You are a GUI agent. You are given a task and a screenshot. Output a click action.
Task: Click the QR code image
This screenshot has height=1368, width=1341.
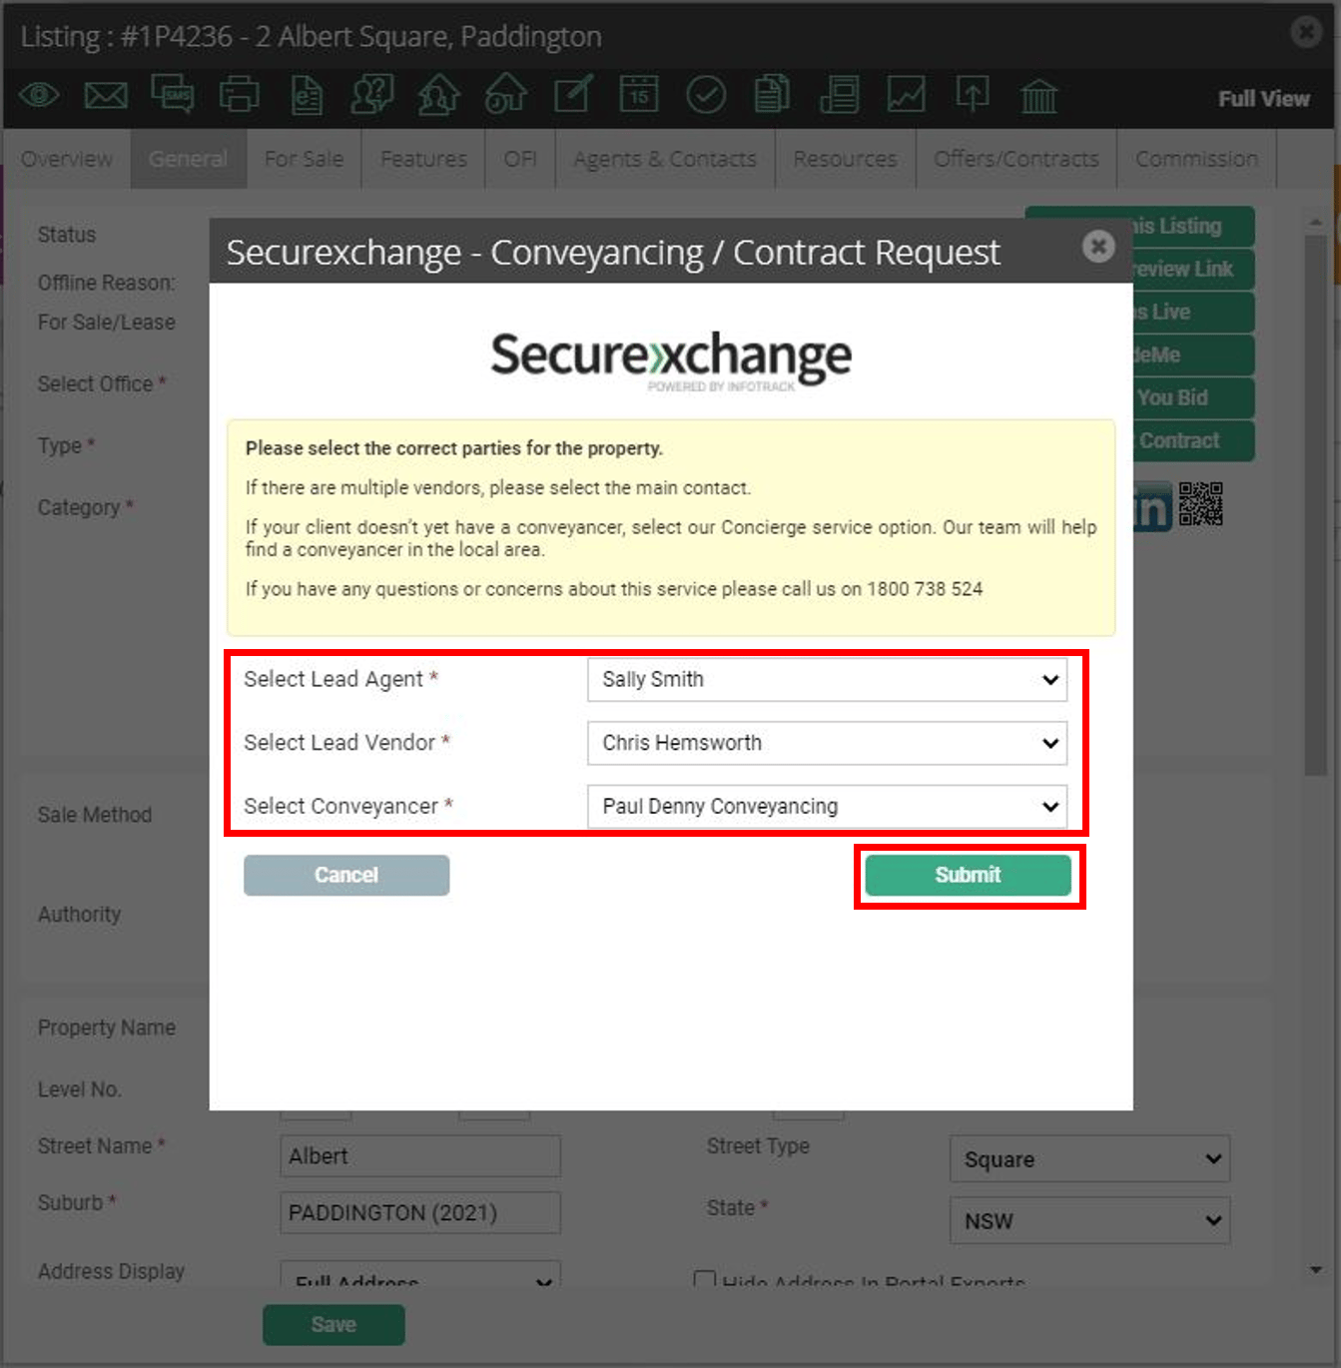tap(1200, 504)
